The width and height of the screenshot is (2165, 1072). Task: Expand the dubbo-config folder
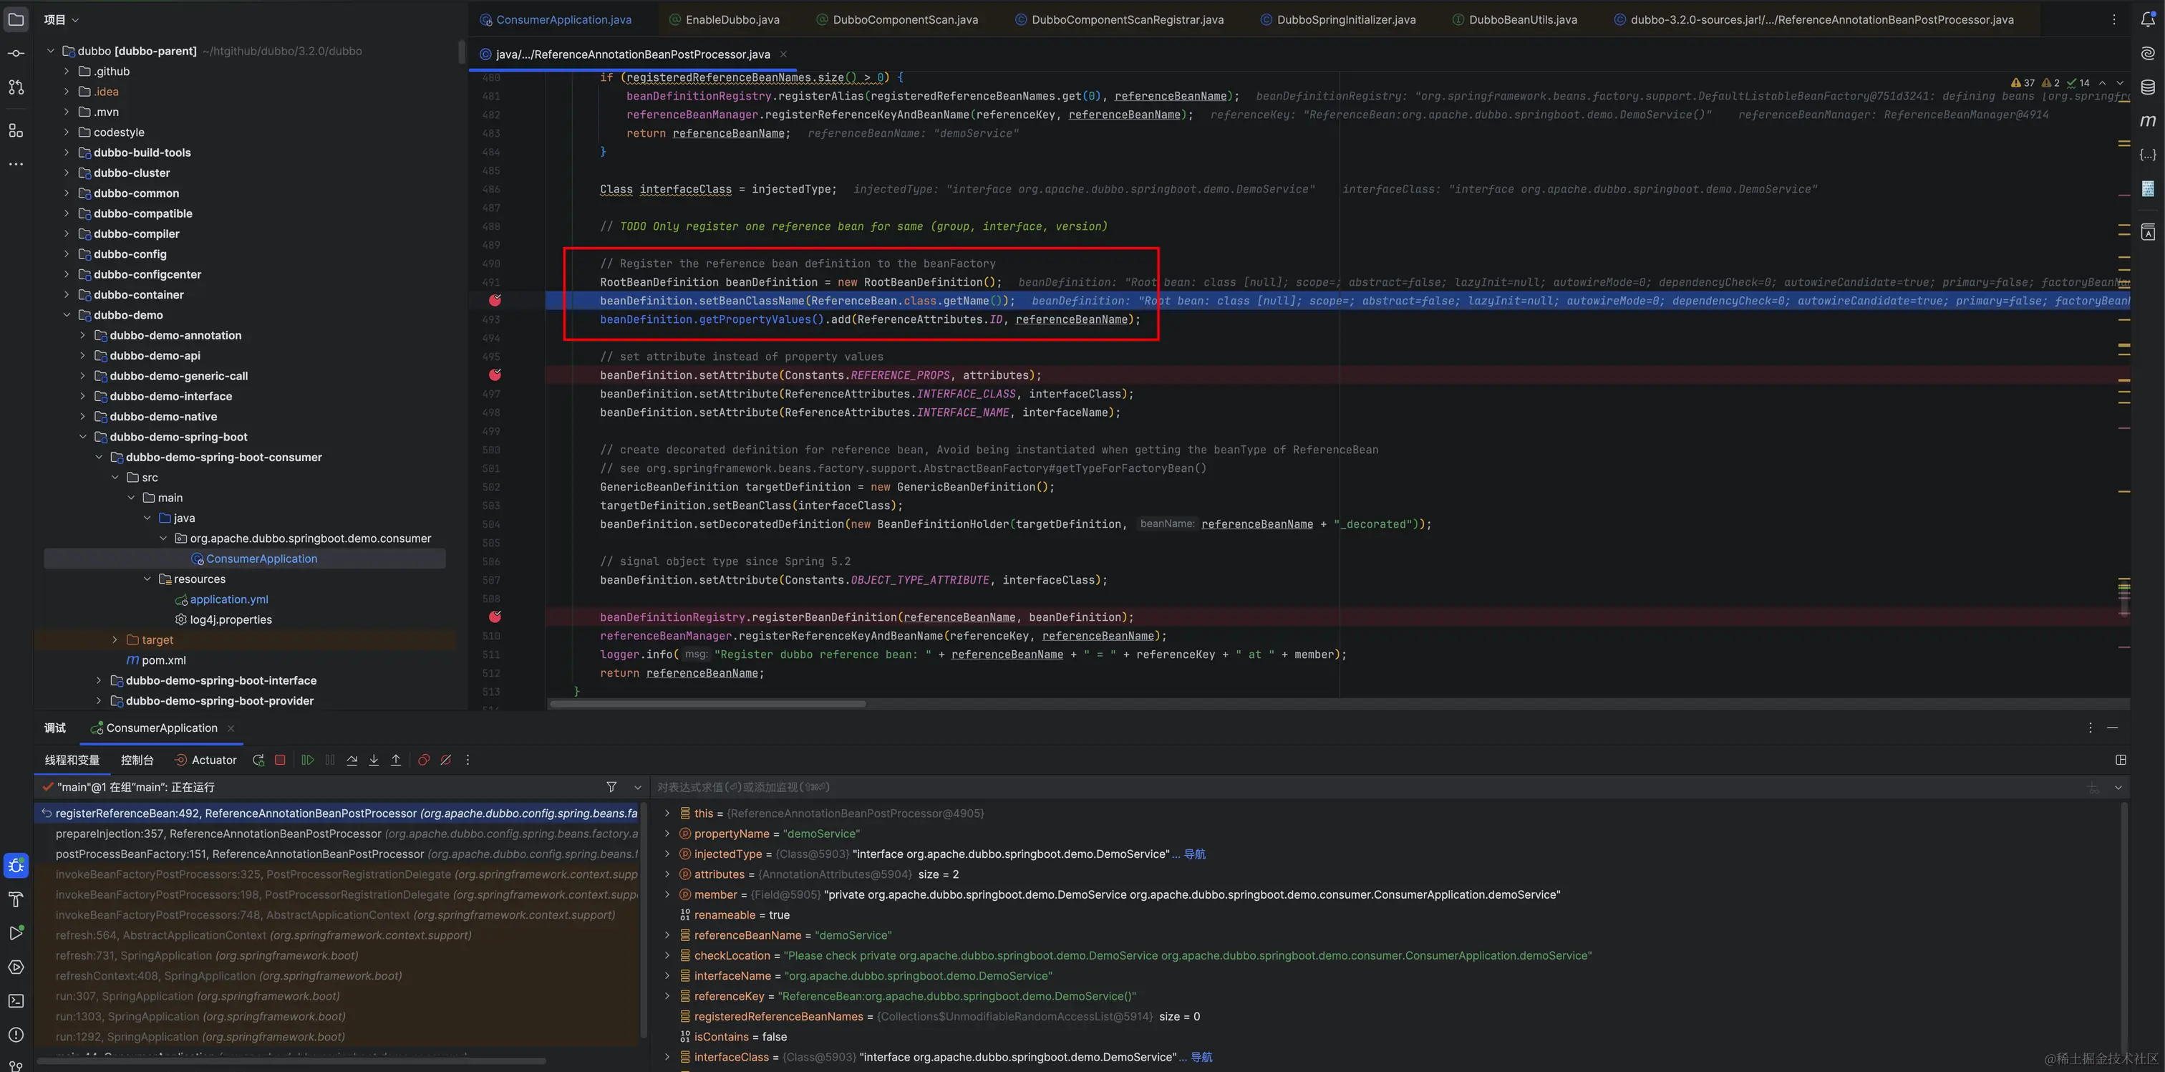(x=67, y=254)
